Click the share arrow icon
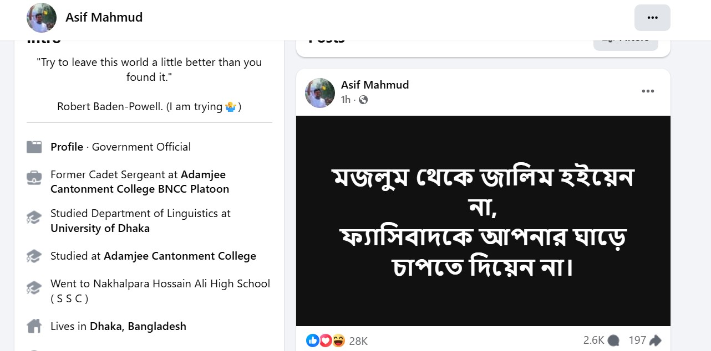The width and height of the screenshot is (711, 351). [x=655, y=340]
